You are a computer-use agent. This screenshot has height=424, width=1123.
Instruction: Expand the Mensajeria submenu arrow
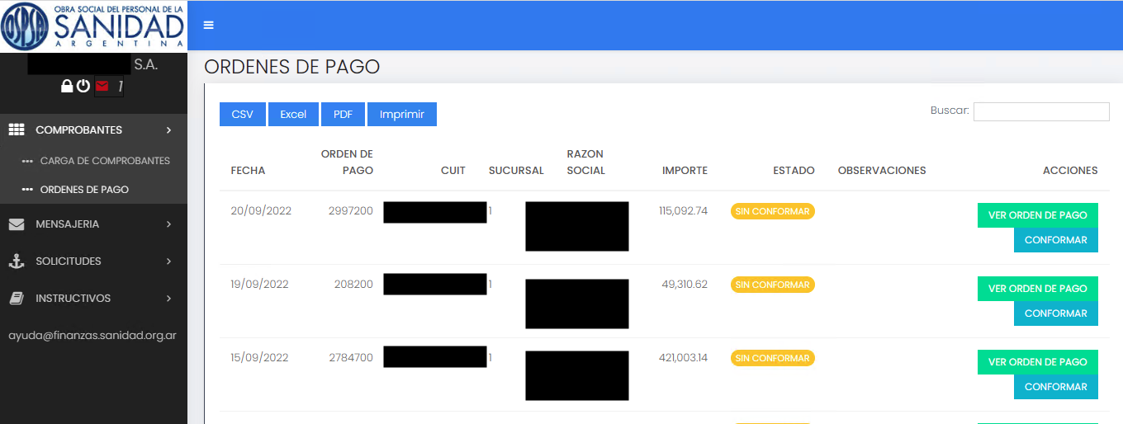coord(168,224)
